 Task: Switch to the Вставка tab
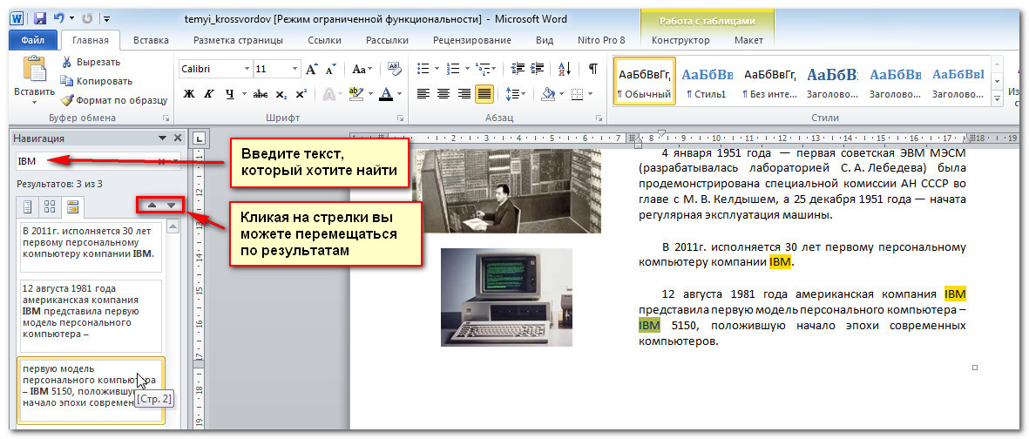pyautogui.click(x=151, y=40)
